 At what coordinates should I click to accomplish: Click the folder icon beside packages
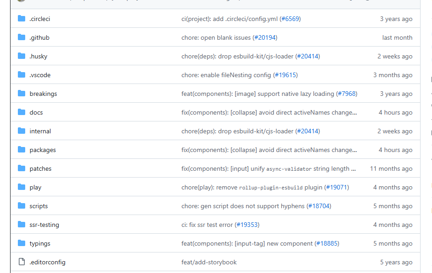pyautogui.click(x=21, y=150)
